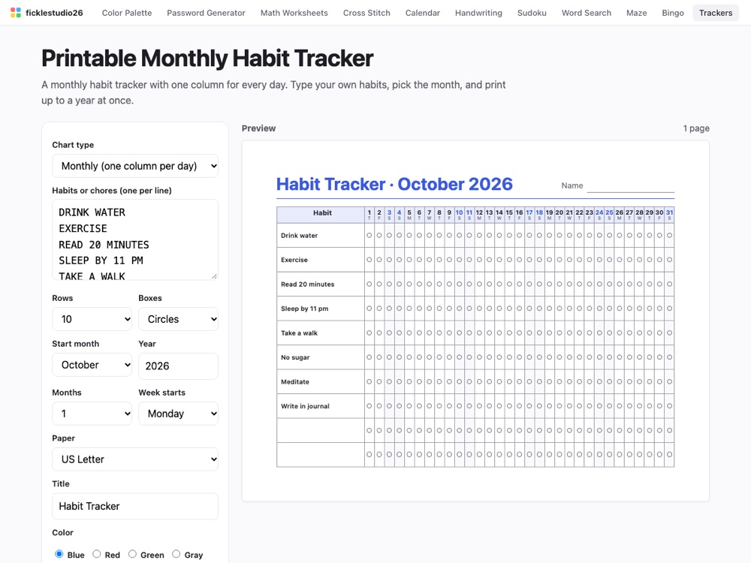Screen dimensions: 751x563
Task: Click the Habit column header in preview
Action: [321, 215]
